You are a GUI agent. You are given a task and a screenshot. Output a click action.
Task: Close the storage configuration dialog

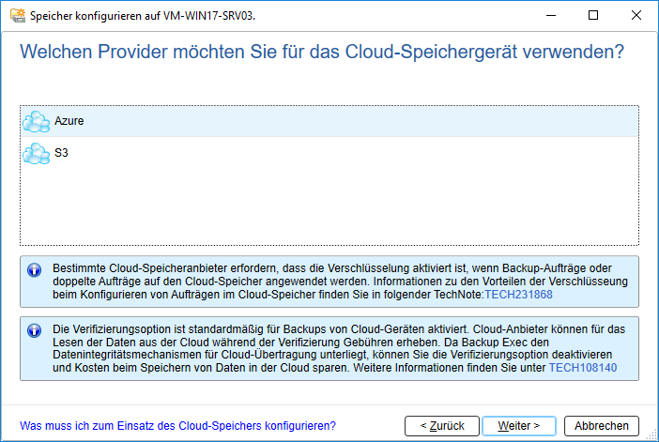pos(636,16)
